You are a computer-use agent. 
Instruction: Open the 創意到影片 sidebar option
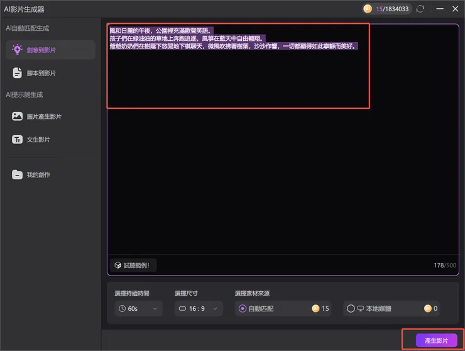click(x=50, y=50)
